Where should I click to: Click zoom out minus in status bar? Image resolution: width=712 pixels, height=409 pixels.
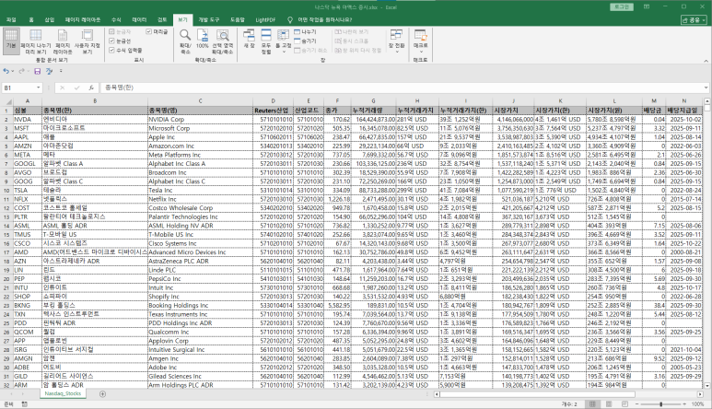(637, 403)
